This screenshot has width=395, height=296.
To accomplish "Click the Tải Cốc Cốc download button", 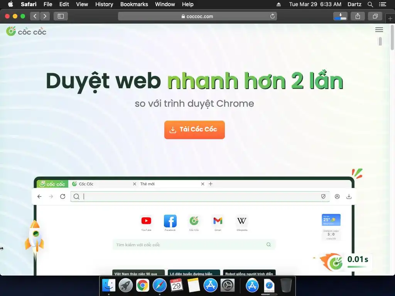I will coord(194,129).
